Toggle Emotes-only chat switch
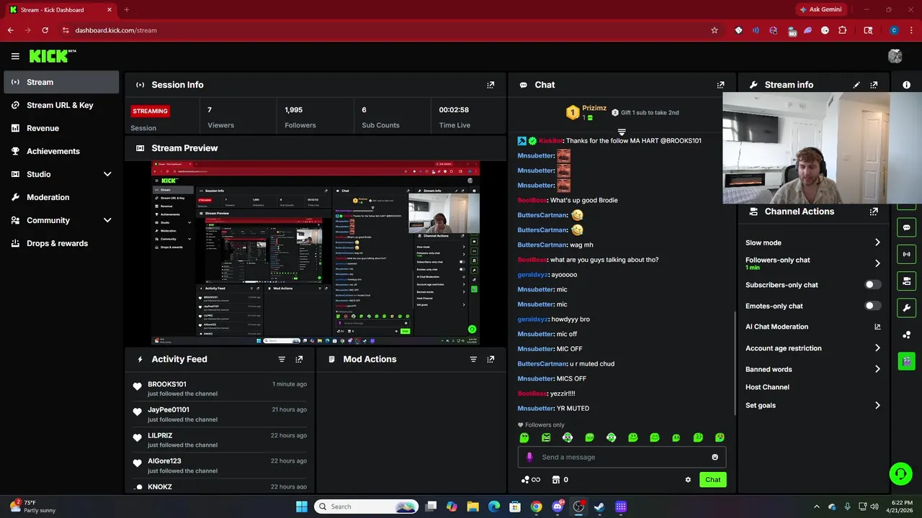The height and width of the screenshot is (518, 922). pyautogui.click(x=872, y=306)
